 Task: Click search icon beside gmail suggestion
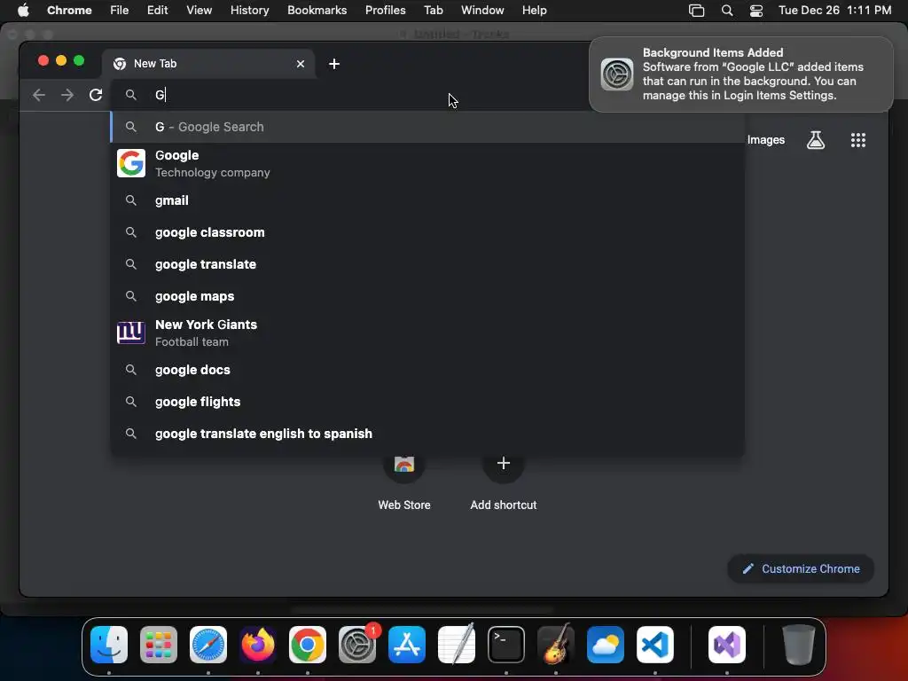[x=131, y=200]
